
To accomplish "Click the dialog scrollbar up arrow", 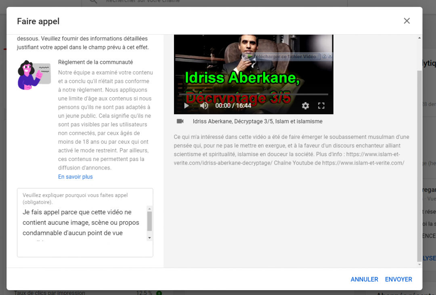I will pos(419,38).
